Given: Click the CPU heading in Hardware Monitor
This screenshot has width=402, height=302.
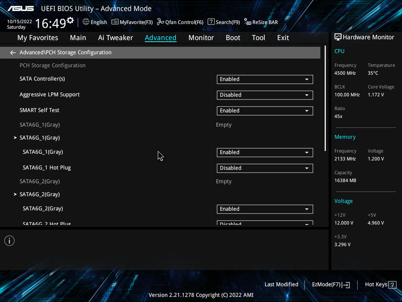Looking at the screenshot, I should pyautogui.click(x=339, y=51).
